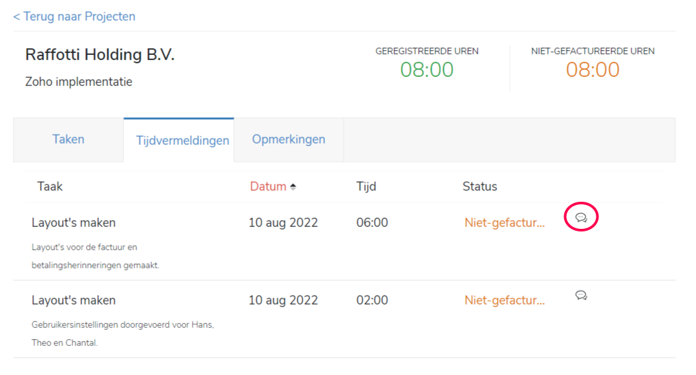Sort by the Datum column header
This screenshot has height=375, width=696.
coord(268,187)
